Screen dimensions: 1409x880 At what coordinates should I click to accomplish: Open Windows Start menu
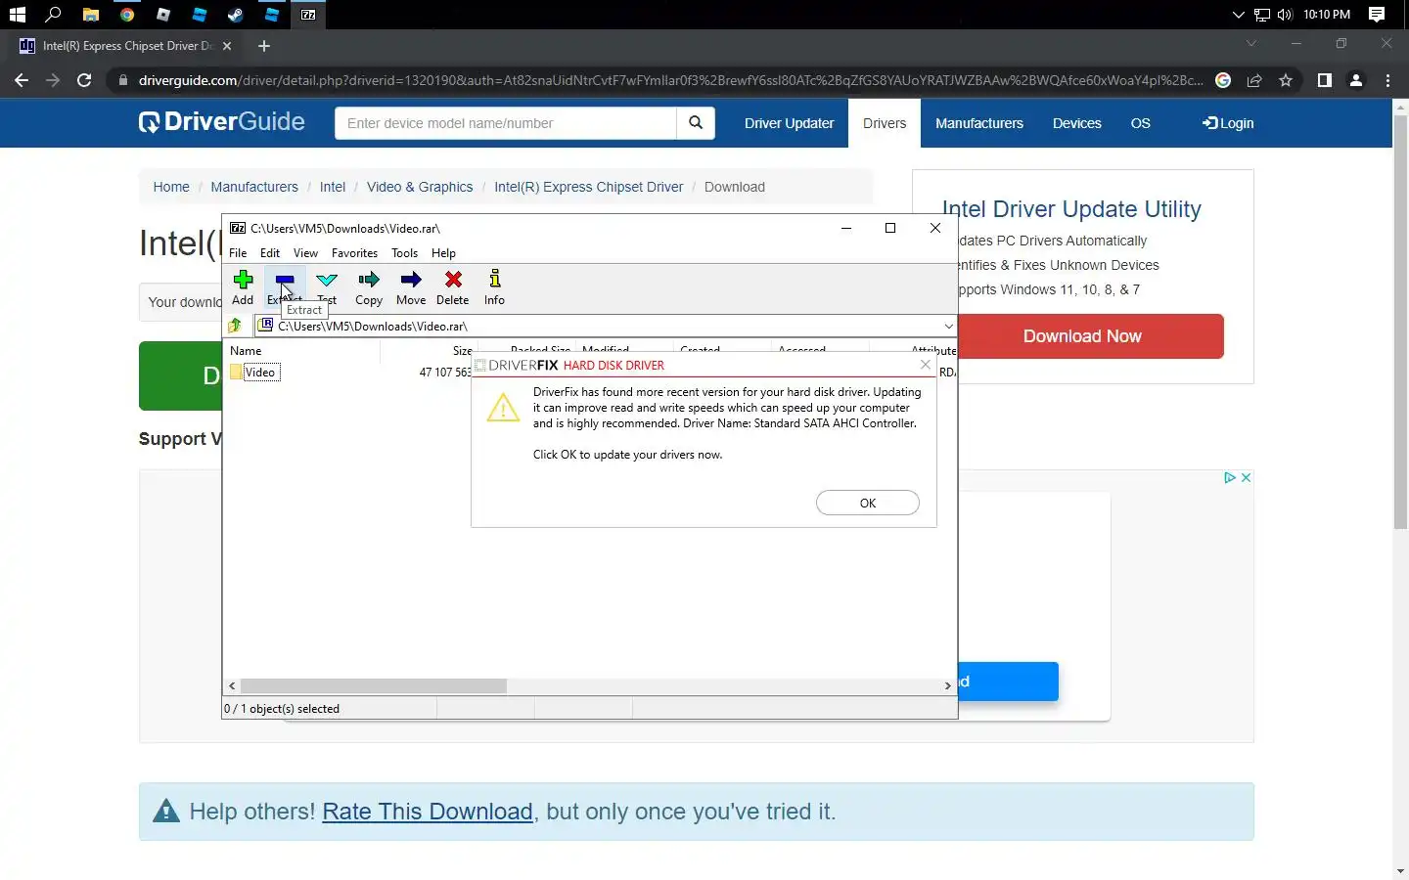17,15
